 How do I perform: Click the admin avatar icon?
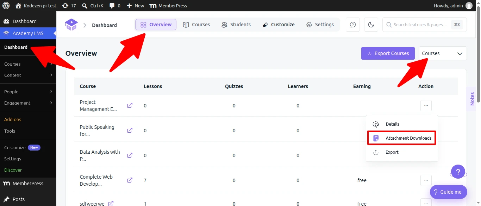click(x=469, y=6)
